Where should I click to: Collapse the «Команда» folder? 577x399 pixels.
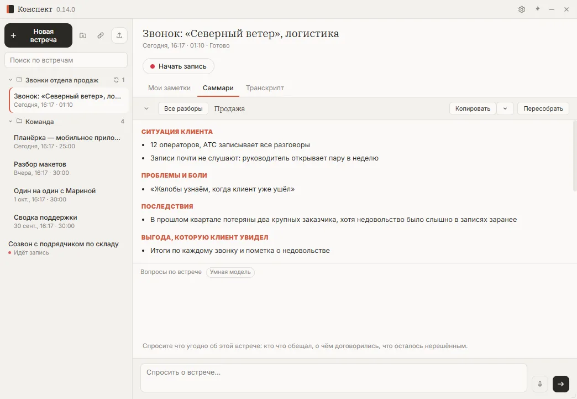(11, 121)
